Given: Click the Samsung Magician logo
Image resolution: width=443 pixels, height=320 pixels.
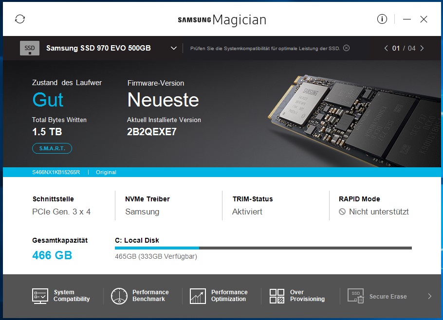Looking at the screenshot, I should point(222,20).
